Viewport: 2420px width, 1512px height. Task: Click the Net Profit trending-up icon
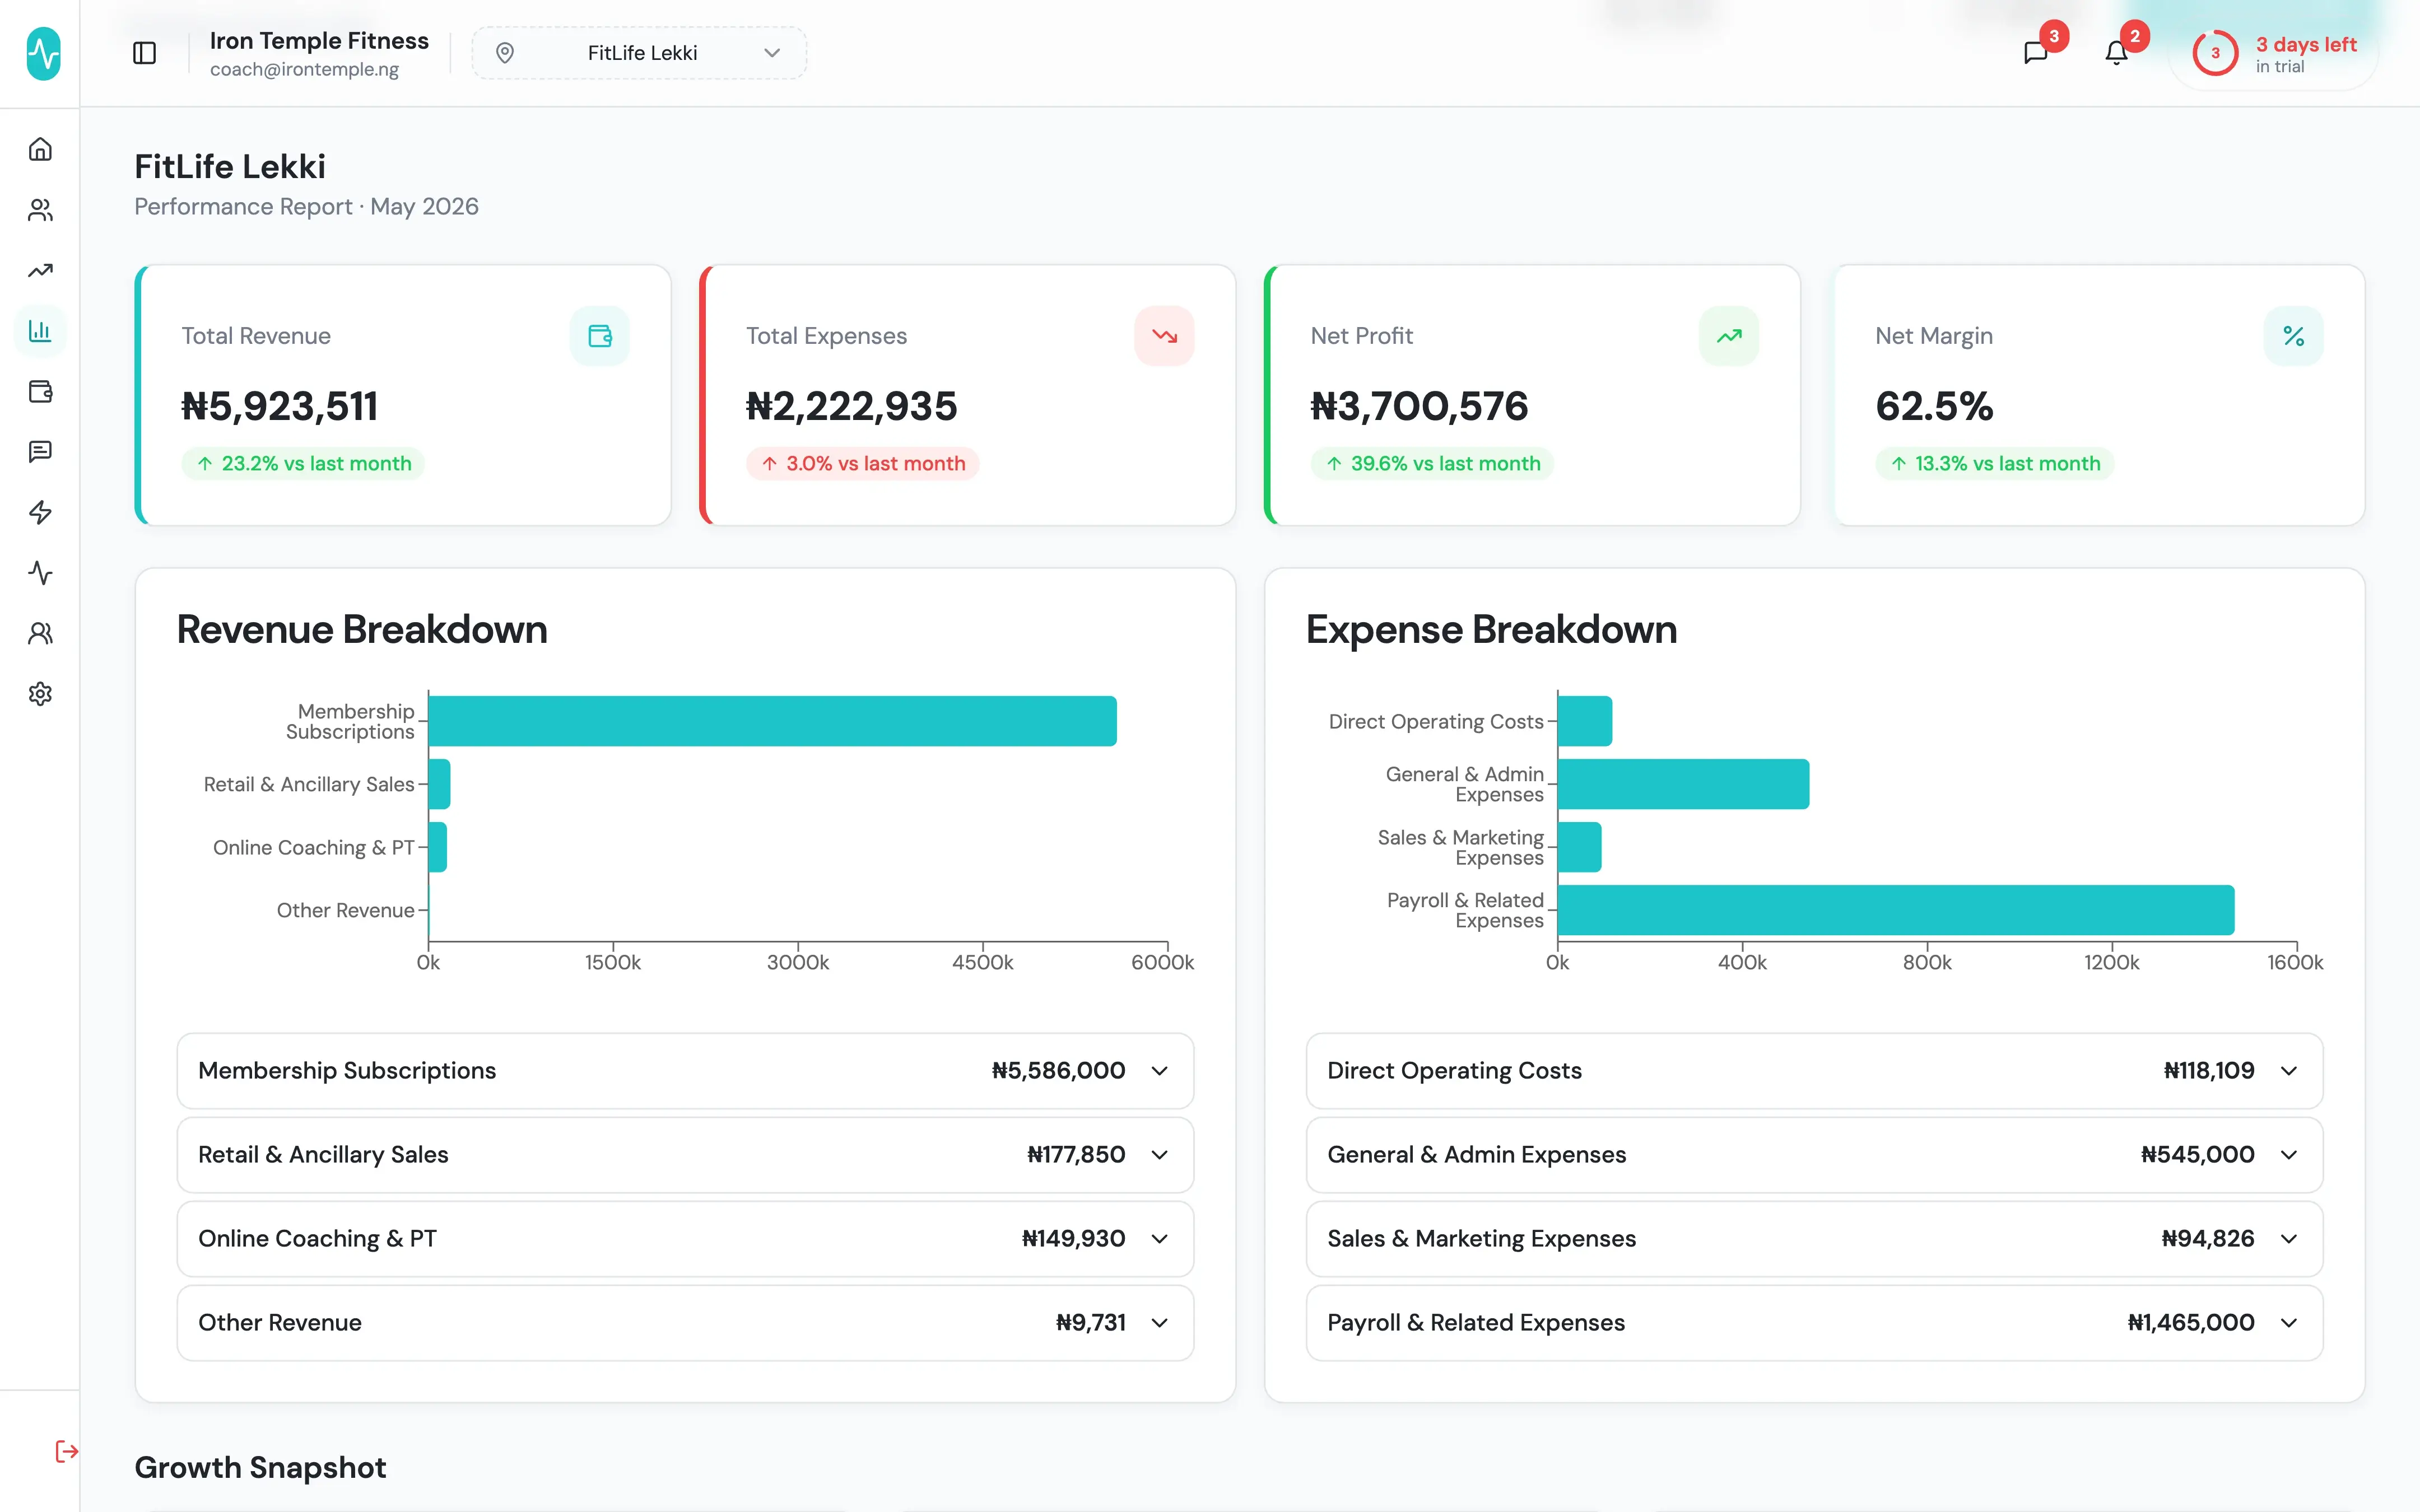[1729, 336]
